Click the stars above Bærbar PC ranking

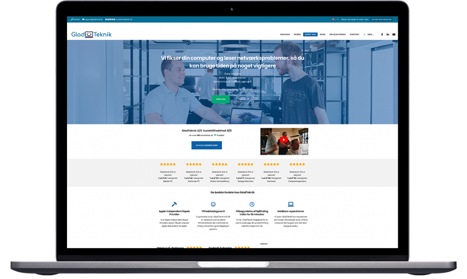[x=168, y=165]
